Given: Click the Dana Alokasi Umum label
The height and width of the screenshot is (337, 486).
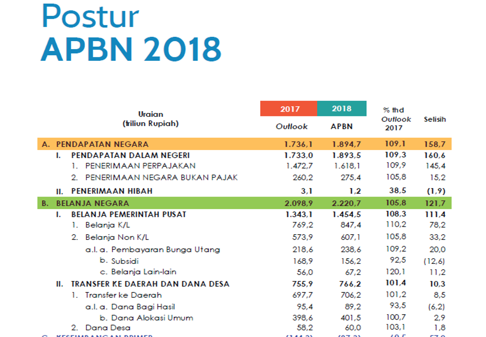Looking at the screenshot, I should point(152,318).
